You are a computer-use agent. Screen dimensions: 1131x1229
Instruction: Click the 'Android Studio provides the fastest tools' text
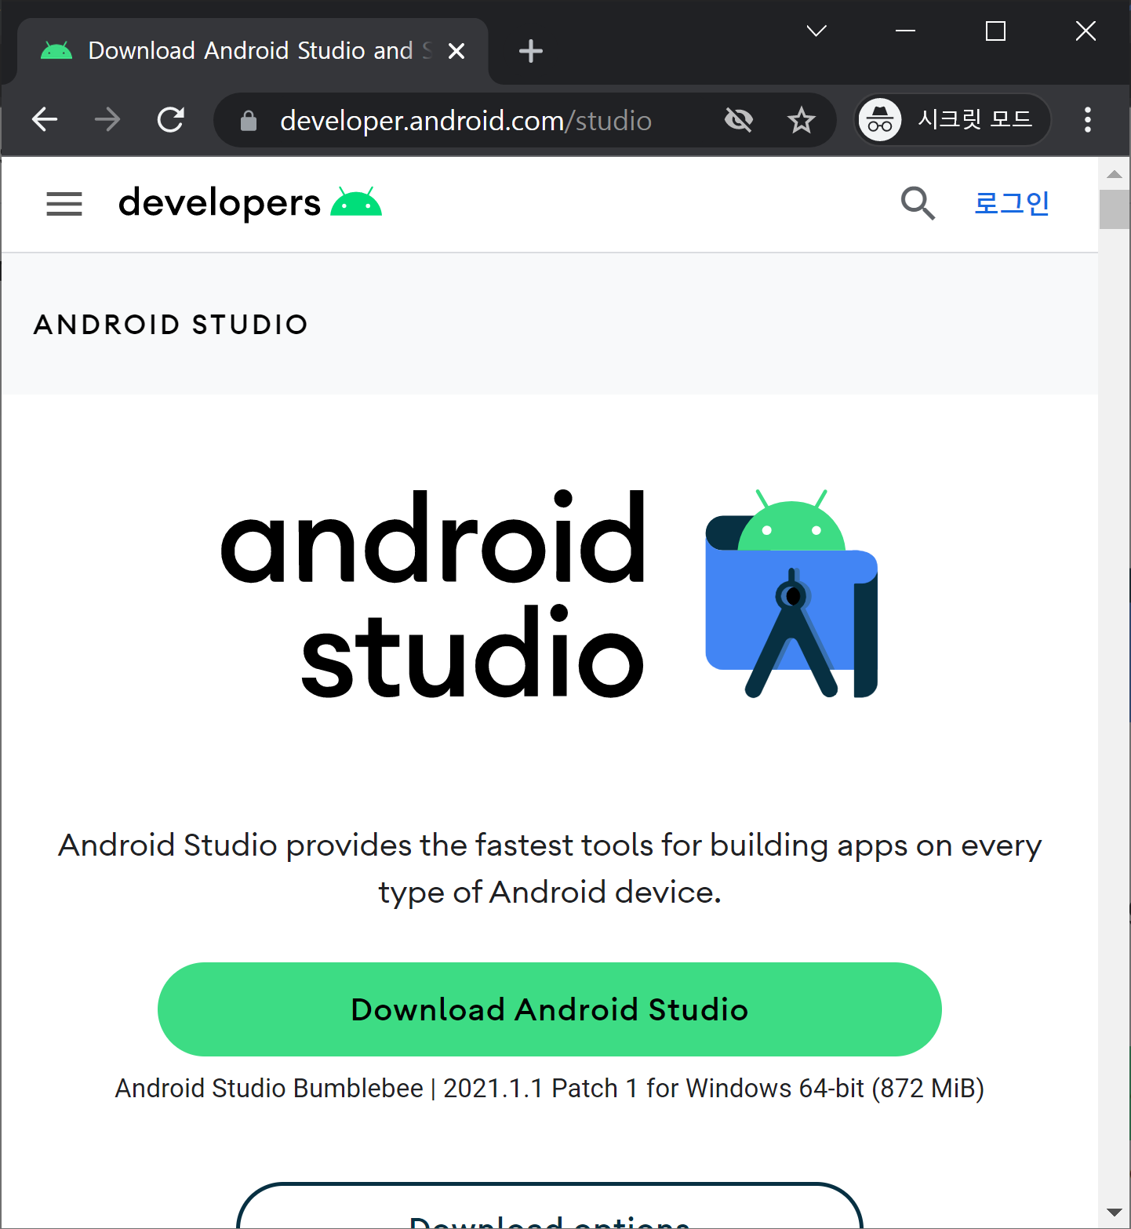[x=550, y=868]
